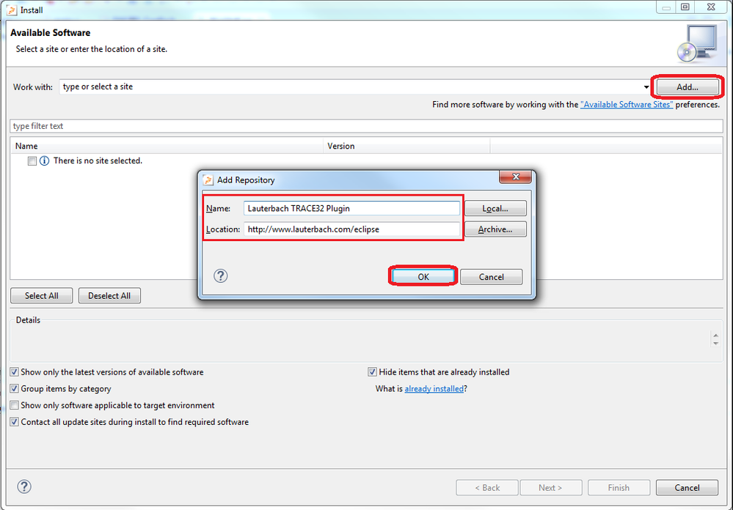Screen dimensions: 733x510
Task: Toggle 'Group items by category' checkbox
Action: [x=15, y=388]
